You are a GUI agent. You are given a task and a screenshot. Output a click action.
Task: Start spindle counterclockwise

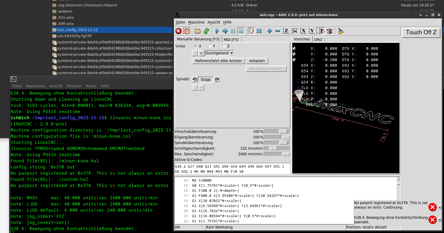[x=195, y=80]
